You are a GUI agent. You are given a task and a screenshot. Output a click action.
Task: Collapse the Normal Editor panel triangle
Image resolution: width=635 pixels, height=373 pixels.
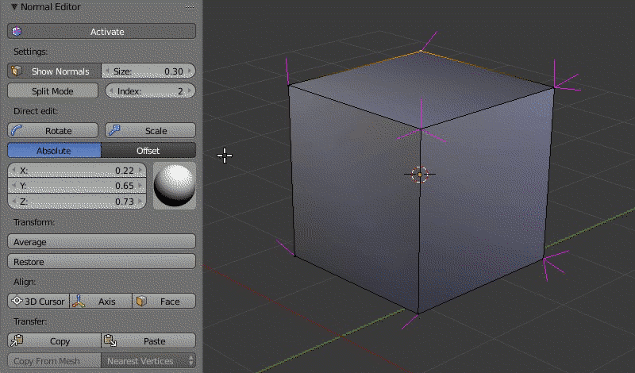tap(14, 7)
